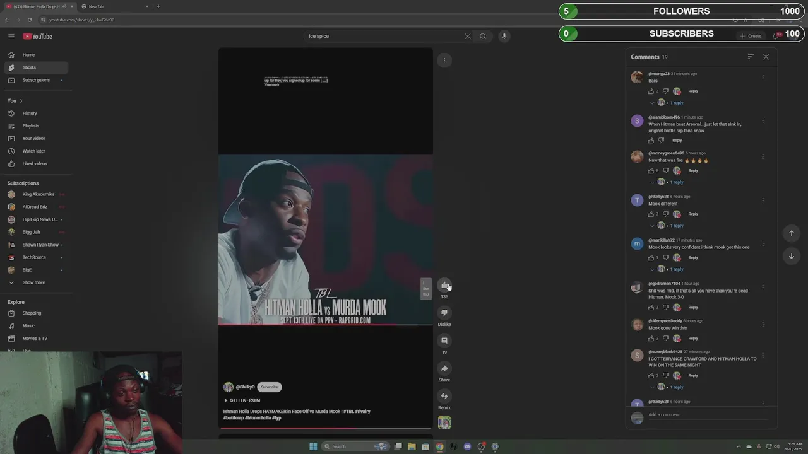Click the #TBL hashtag

(x=348, y=412)
